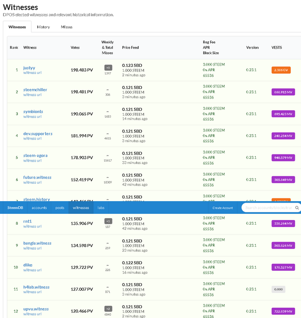The width and height of the screenshot is (301, 318).
Task: Open the SteemDB home link
Action: coord(15,208)
